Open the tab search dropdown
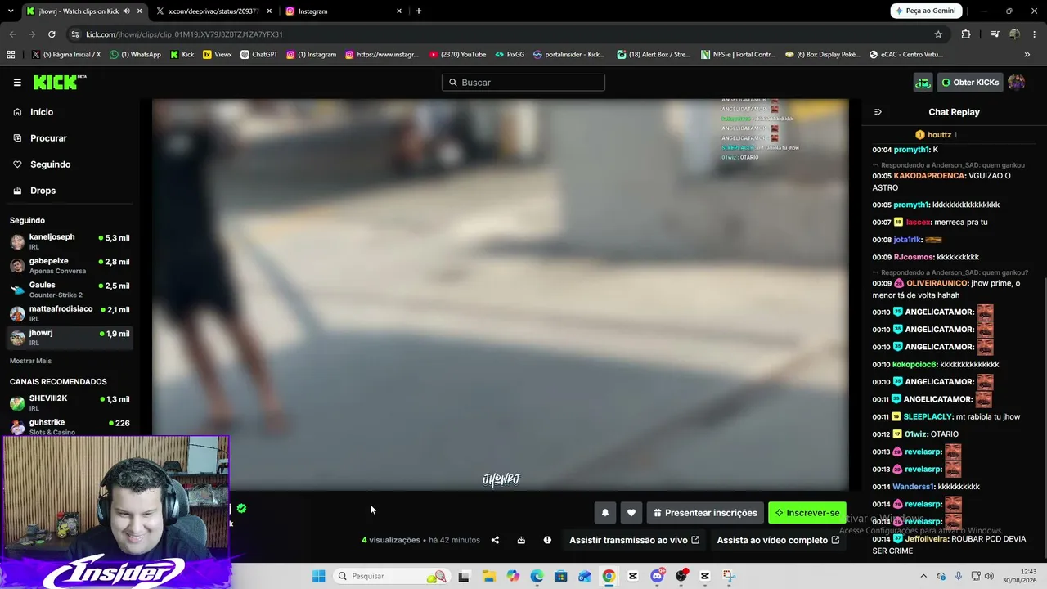Viewport: 1047px width, 589px height. pos(10,11)
